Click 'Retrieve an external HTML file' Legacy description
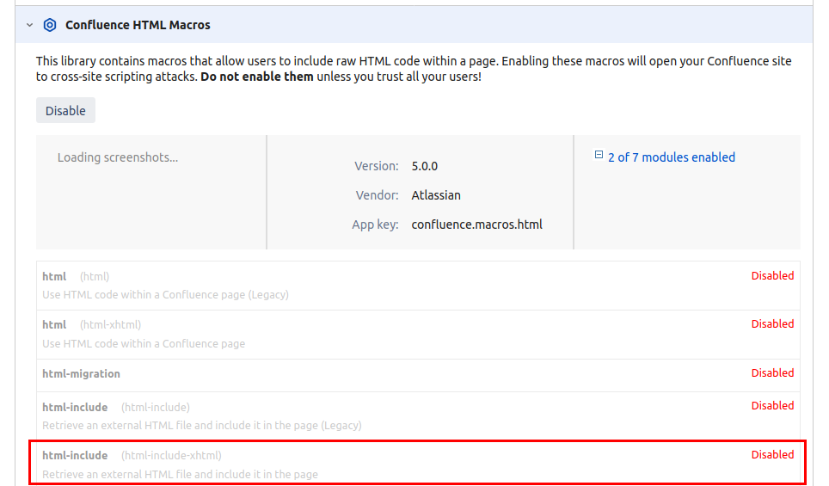829x486 pixels. click(x=202, y=425)
